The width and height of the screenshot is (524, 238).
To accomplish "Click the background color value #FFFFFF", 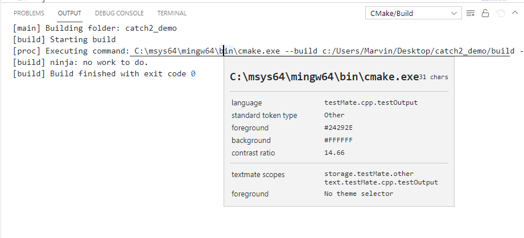I will [339, 140].
